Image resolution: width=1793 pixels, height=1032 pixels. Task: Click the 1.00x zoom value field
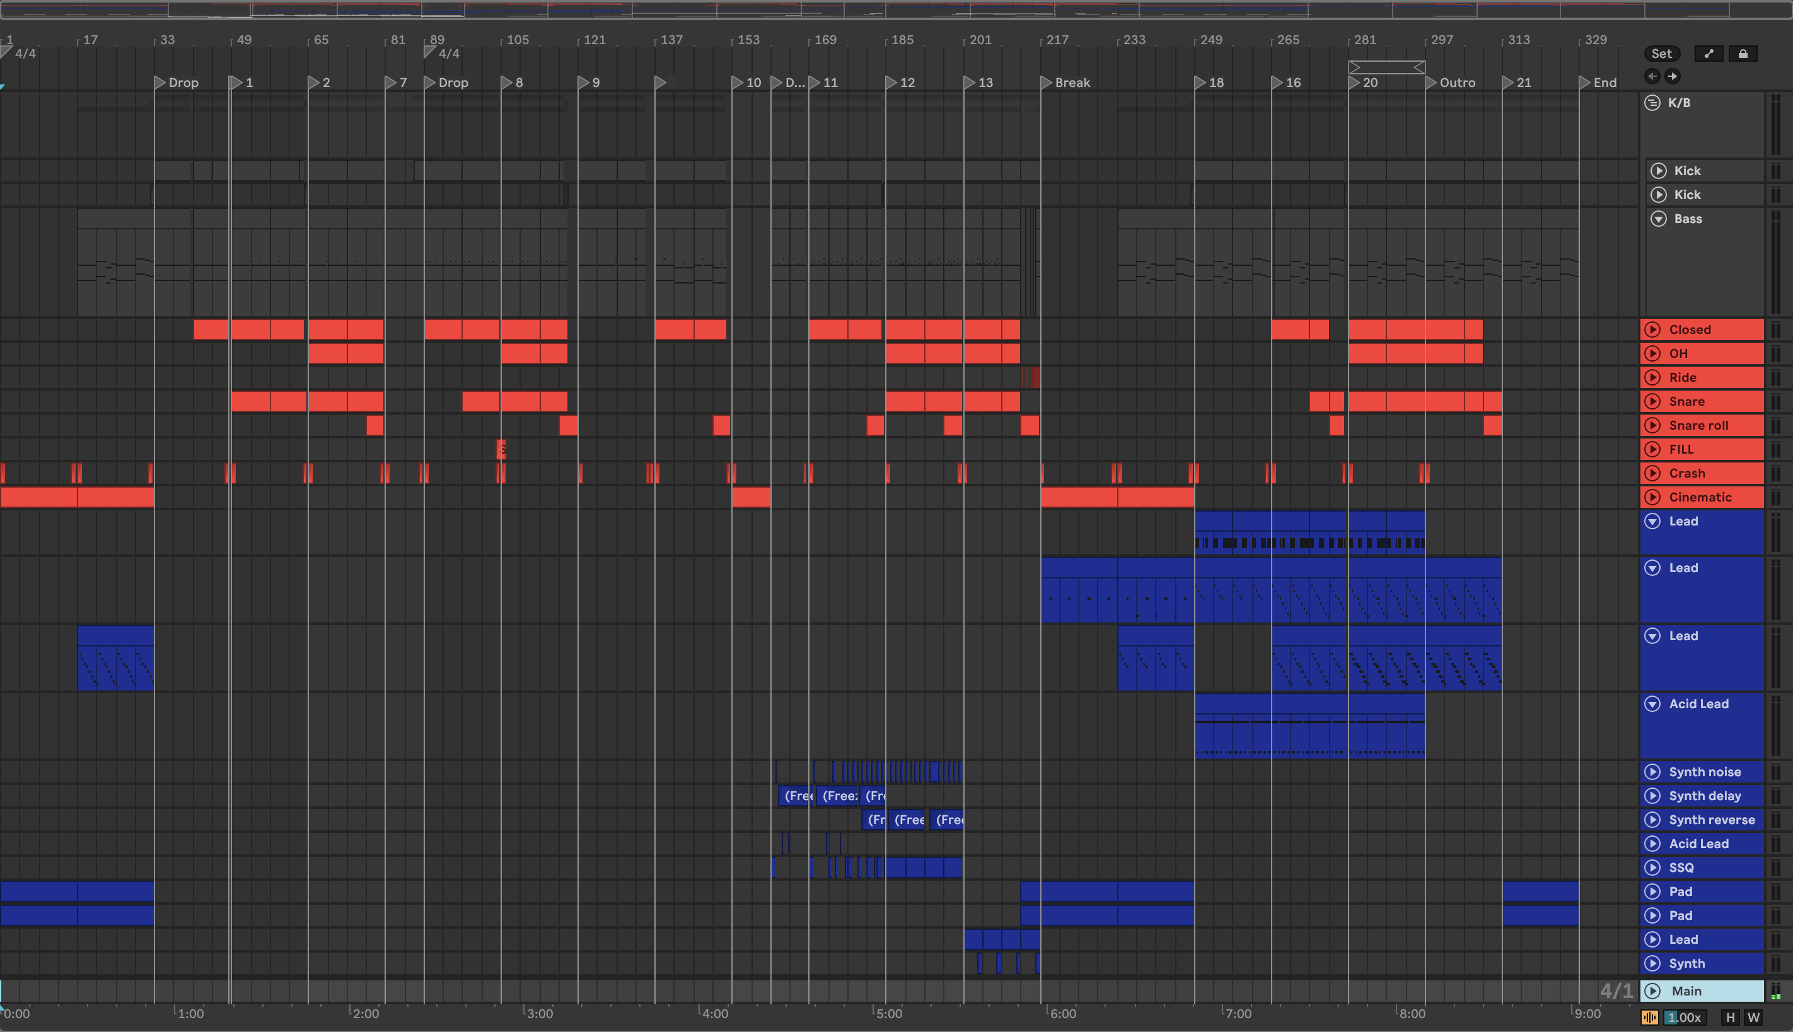tap(1684, 1018)
